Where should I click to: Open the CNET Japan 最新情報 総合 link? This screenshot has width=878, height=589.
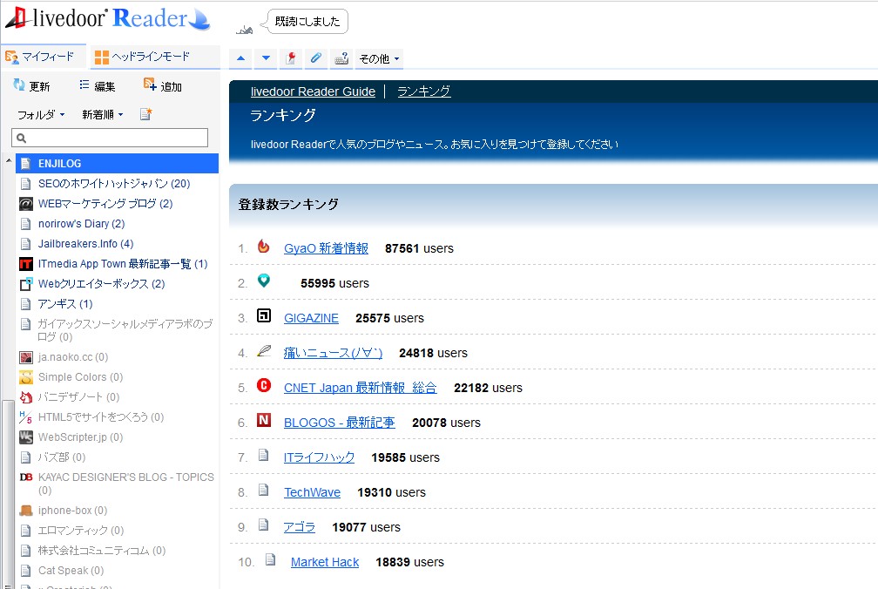(360, 388)
